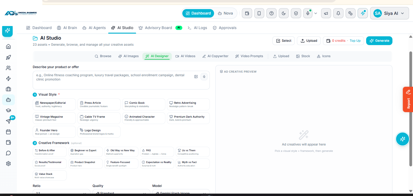Open help via the question mark icon
The height and width of the screenshot is (196, 413).
pyautogui.click(x=272, y=13)
